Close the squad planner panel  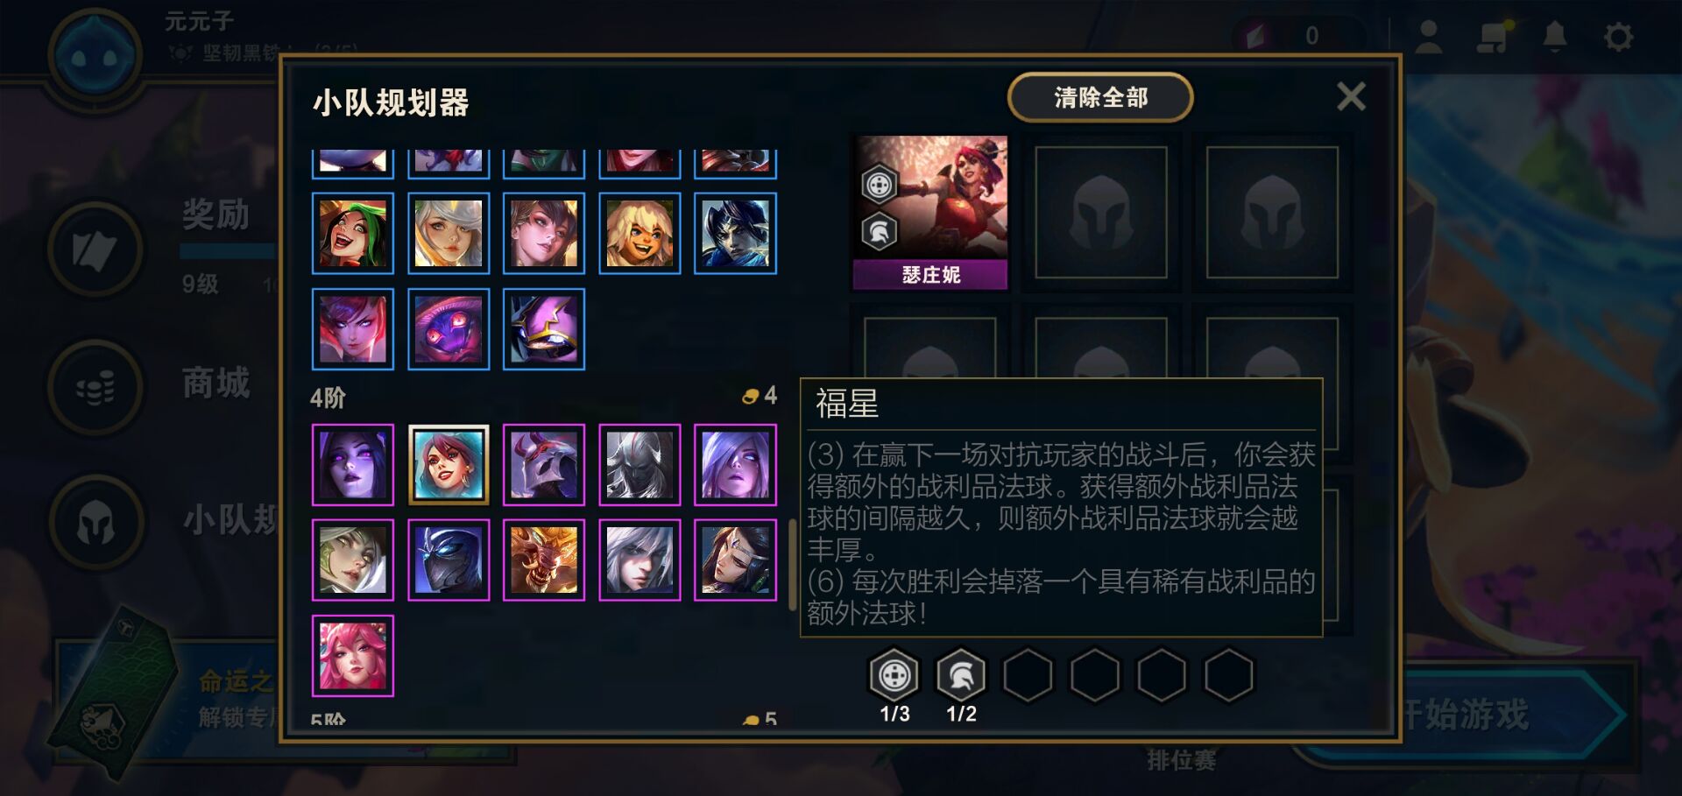click(1351, 96)
